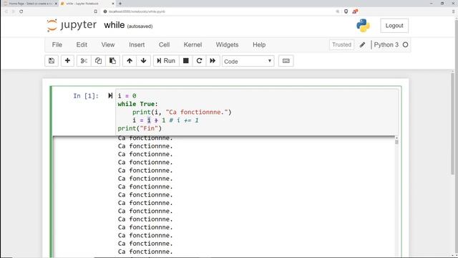The height and width of the screenshot is (258, 458).
Task: Click output scrollbar up arrow
Action: (396, 138)
